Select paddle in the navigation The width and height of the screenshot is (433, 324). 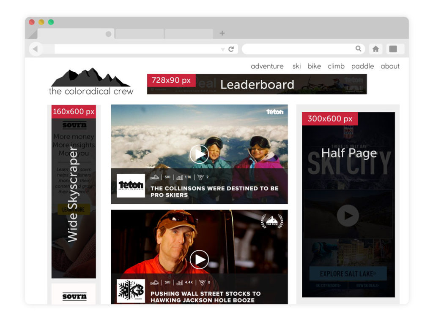click(x=362, y=66)
